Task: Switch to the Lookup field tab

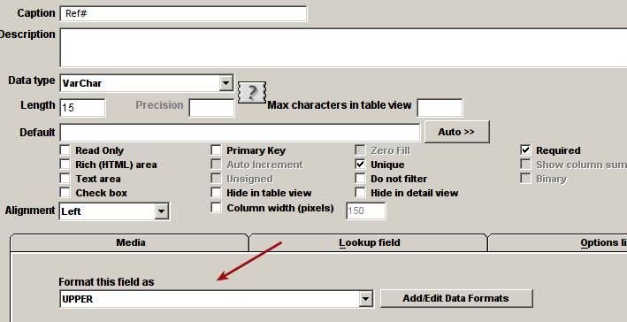Action: coord(369,242)
